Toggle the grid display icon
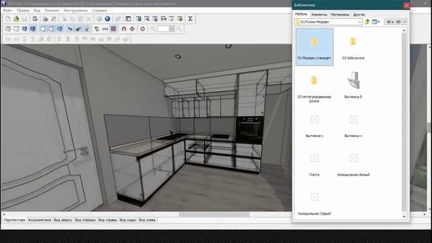The image size is (432, 243). point(113,28)
